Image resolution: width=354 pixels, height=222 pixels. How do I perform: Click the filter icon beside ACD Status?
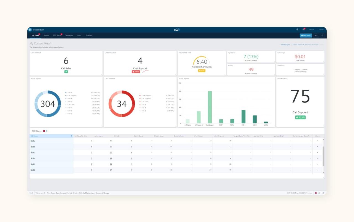click(46, 131)
